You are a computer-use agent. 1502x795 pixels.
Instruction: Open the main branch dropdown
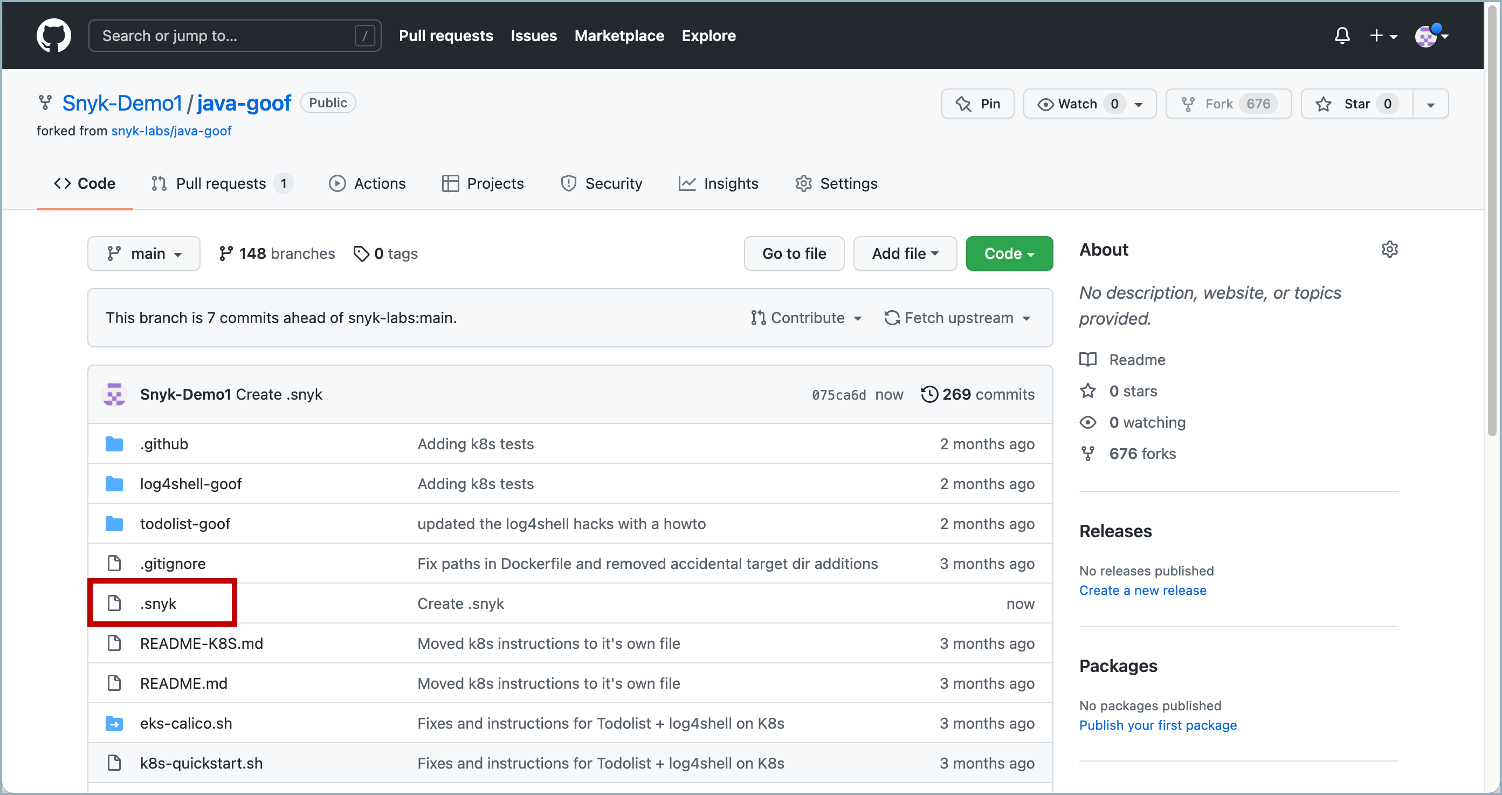[143, 253]
